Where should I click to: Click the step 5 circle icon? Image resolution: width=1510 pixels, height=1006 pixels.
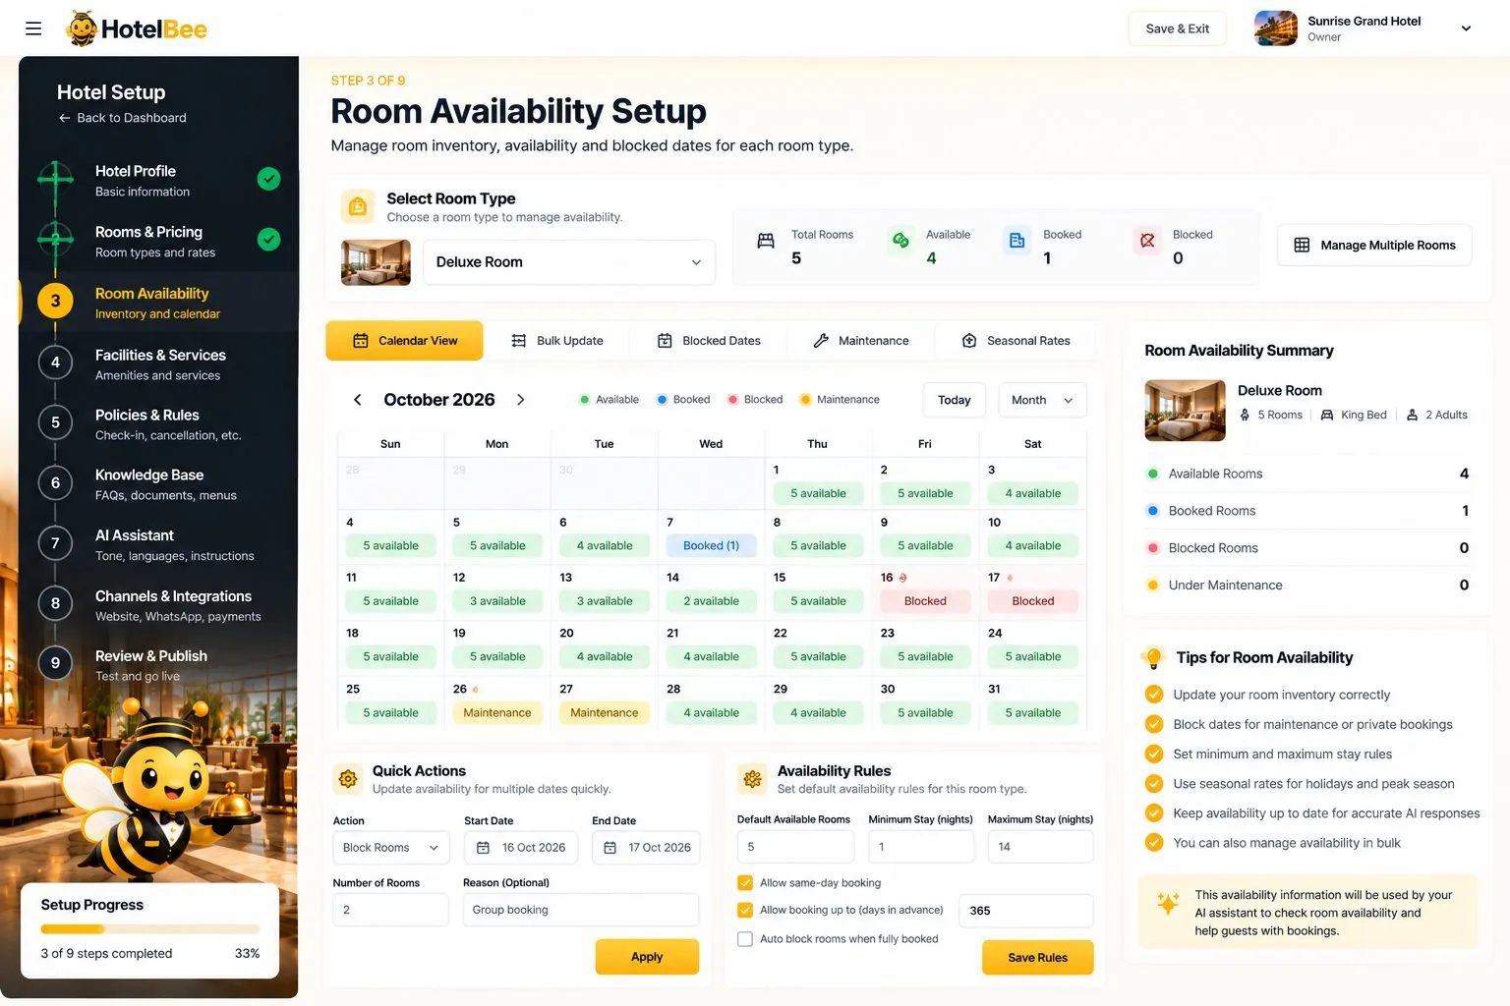[x=55, y=422]
